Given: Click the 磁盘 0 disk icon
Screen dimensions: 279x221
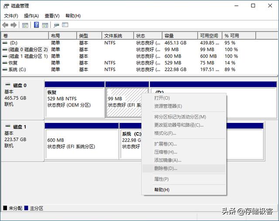Looking at the screenshot, I should point(8,85).
